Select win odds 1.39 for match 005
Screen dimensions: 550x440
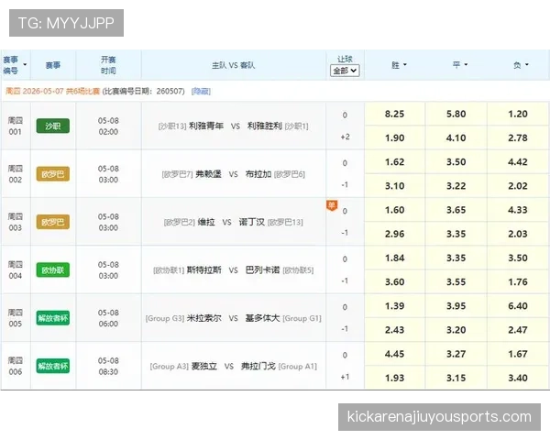tap(394, 306)
